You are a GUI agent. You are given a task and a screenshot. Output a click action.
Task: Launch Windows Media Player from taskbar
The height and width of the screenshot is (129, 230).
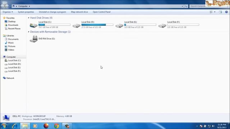pyautogui.click(x=35, y=126)
